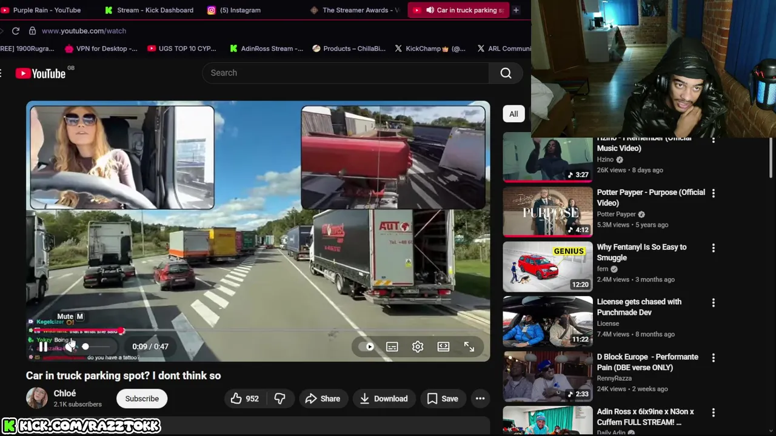Subscribe to Chloé channel

click(142, 398)
